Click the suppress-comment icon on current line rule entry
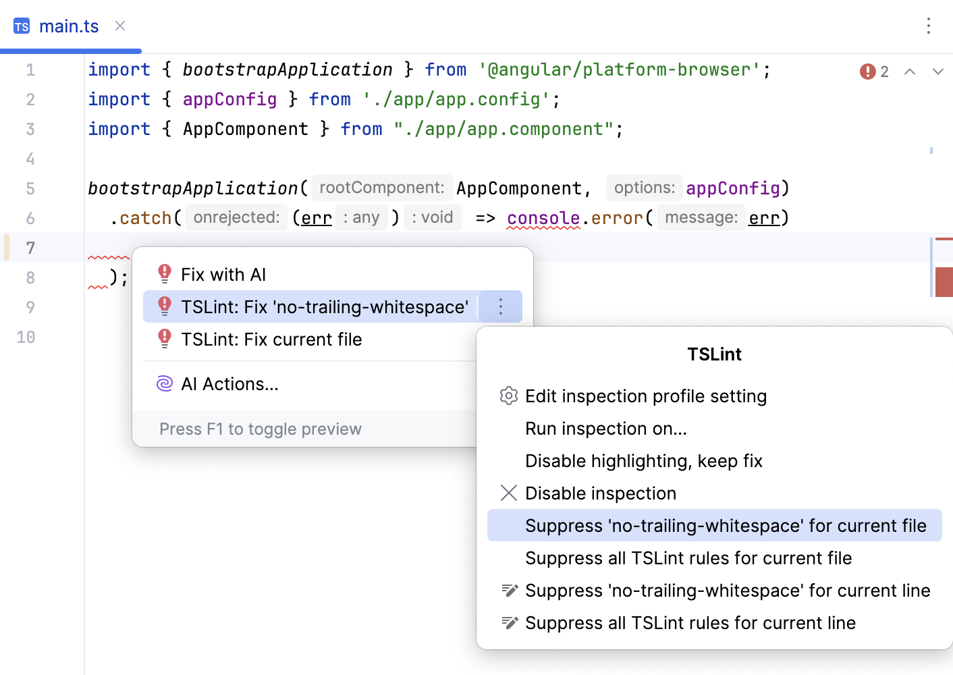The image size is (953, 675). coord(510,590)
